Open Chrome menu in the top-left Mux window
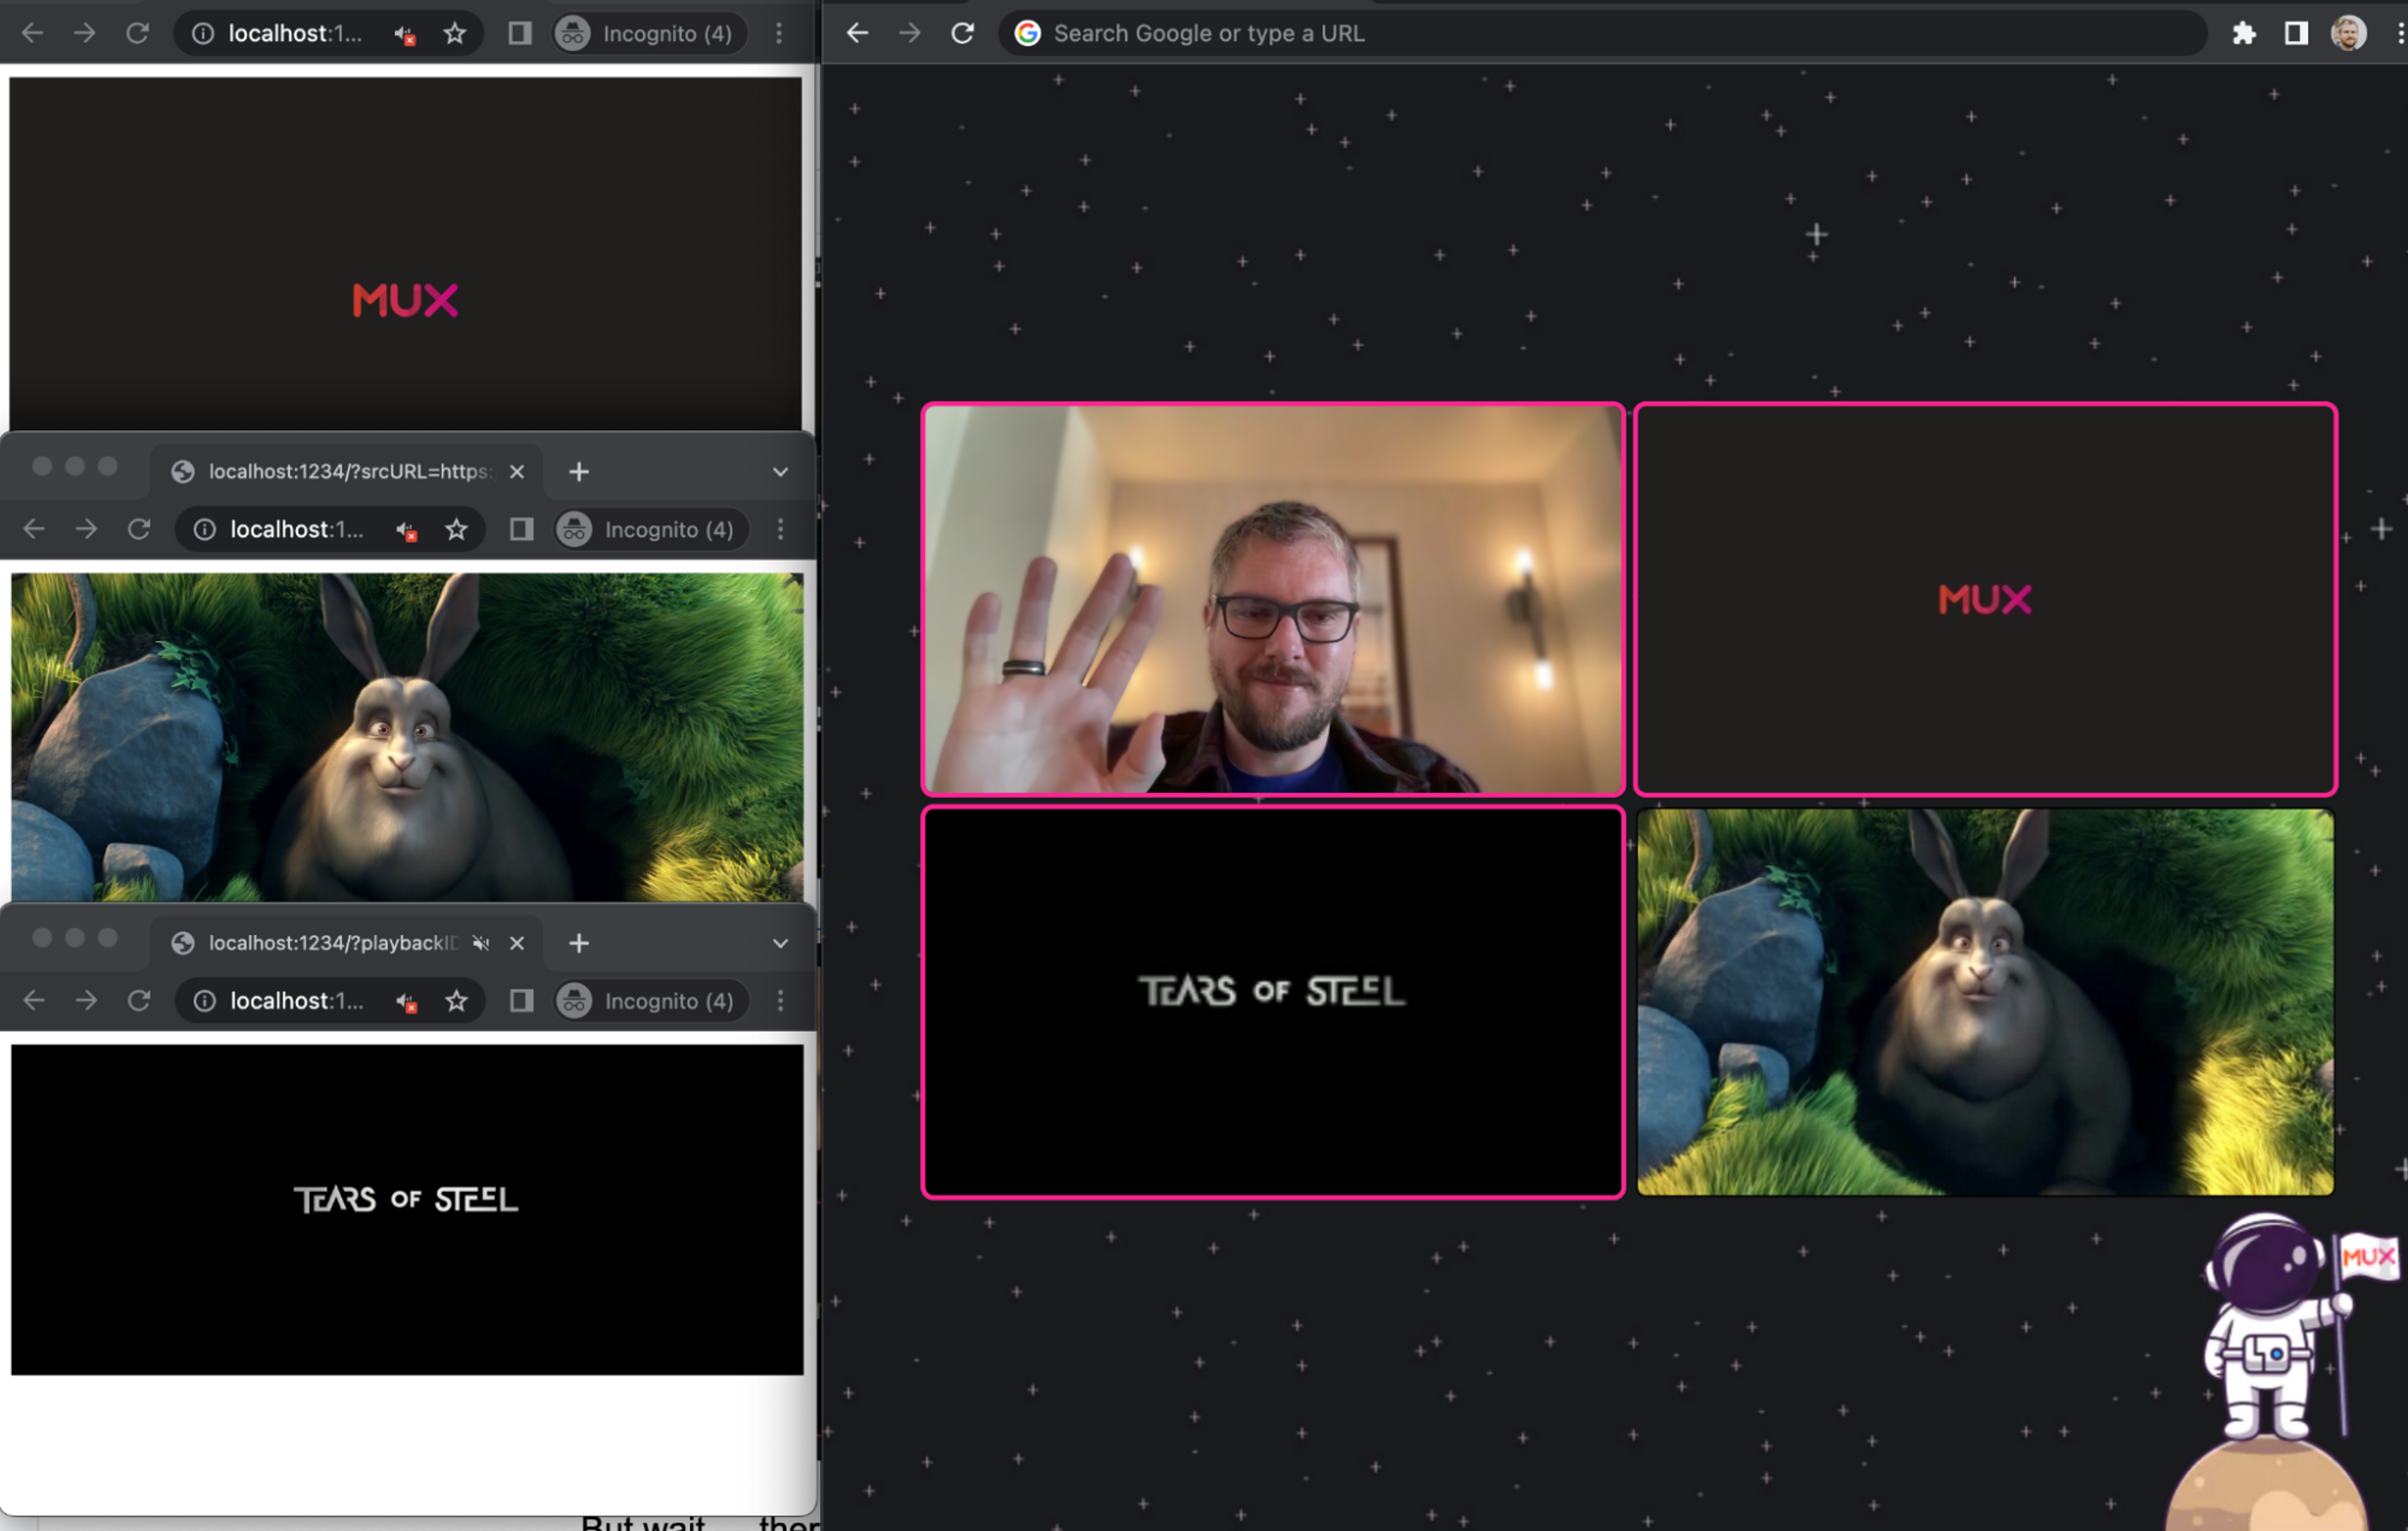Screen dimensions: 2408x1531 (779, 33)
